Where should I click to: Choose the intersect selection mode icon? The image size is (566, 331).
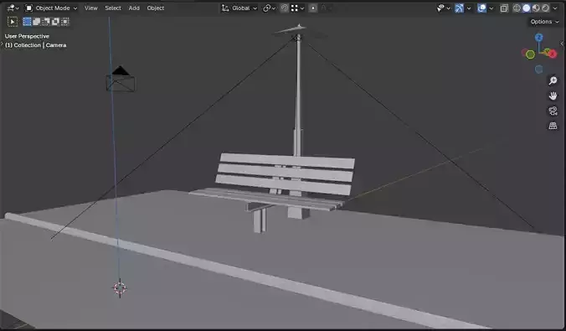(x=65, y=22)
